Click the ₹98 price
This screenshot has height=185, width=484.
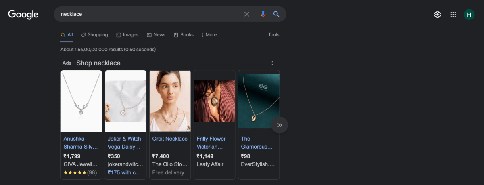coord(246,156)
